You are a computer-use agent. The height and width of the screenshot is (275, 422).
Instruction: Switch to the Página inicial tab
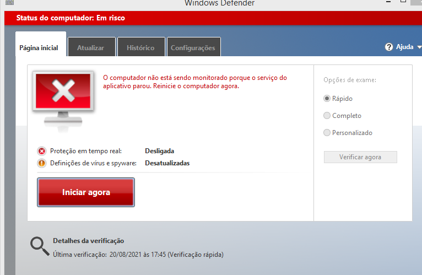[41, 44]
